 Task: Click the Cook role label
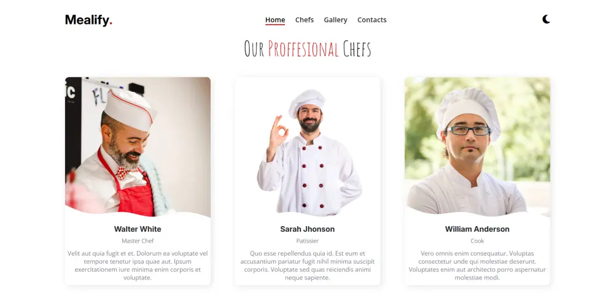click(477, 241)
